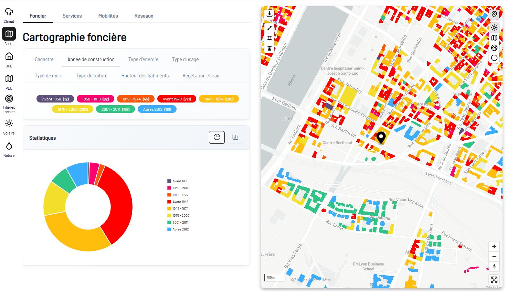Switch to the Services tab
The height and width of the screenshot is (291, 506).
[72, 16]
